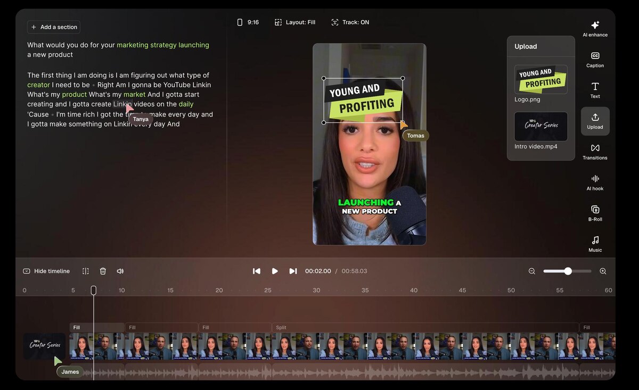Click the Intro video.mp4 file name
Viewport: 639px width, 390px height.
coord(536,146)
